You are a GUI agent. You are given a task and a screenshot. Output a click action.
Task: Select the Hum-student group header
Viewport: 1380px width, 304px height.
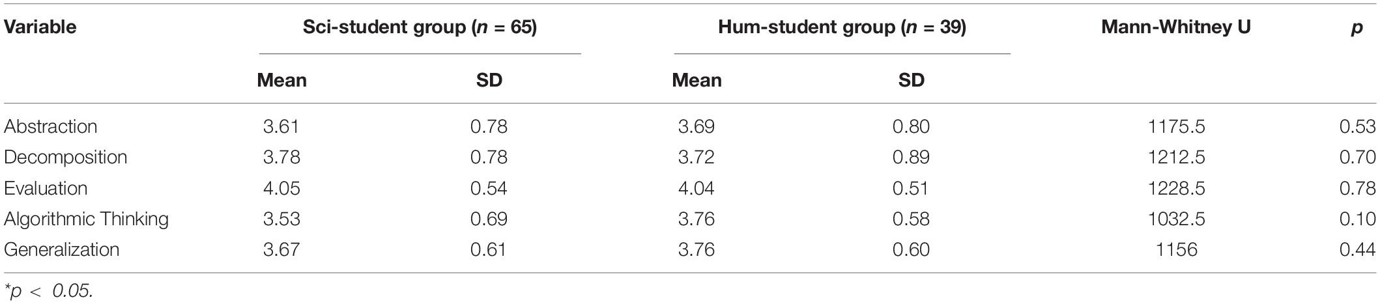(842, 27)
